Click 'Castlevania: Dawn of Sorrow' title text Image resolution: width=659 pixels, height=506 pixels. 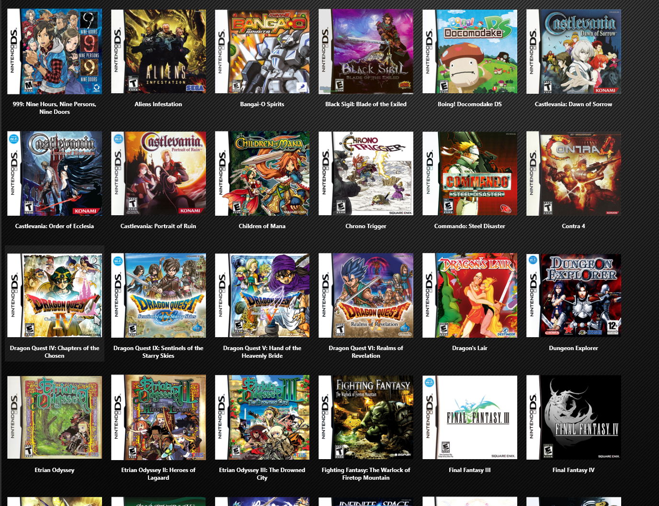click(x=574, y=104)
